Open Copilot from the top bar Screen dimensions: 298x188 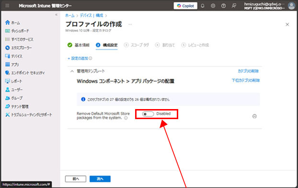coord(185,6)
